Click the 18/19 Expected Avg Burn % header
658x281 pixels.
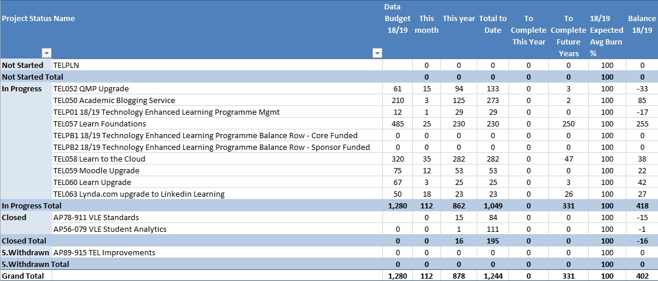click(606, 36)
